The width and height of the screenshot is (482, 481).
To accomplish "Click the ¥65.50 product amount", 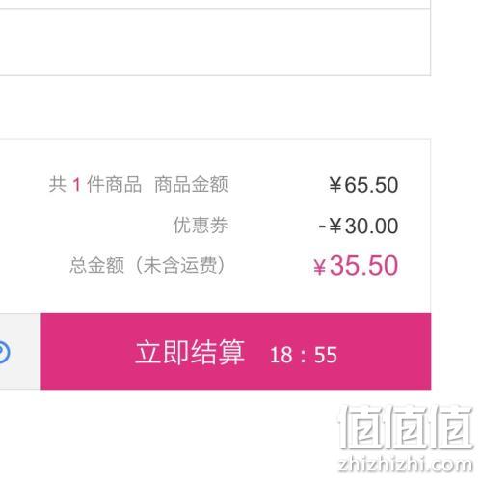I will pos(363,185).
